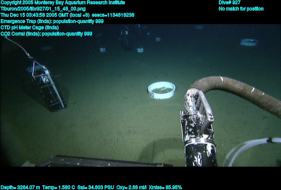This screenshot has height=190, width=281.
Task: Click the Oxy= 2.68 ml/l reading
Action: (132, 188)
